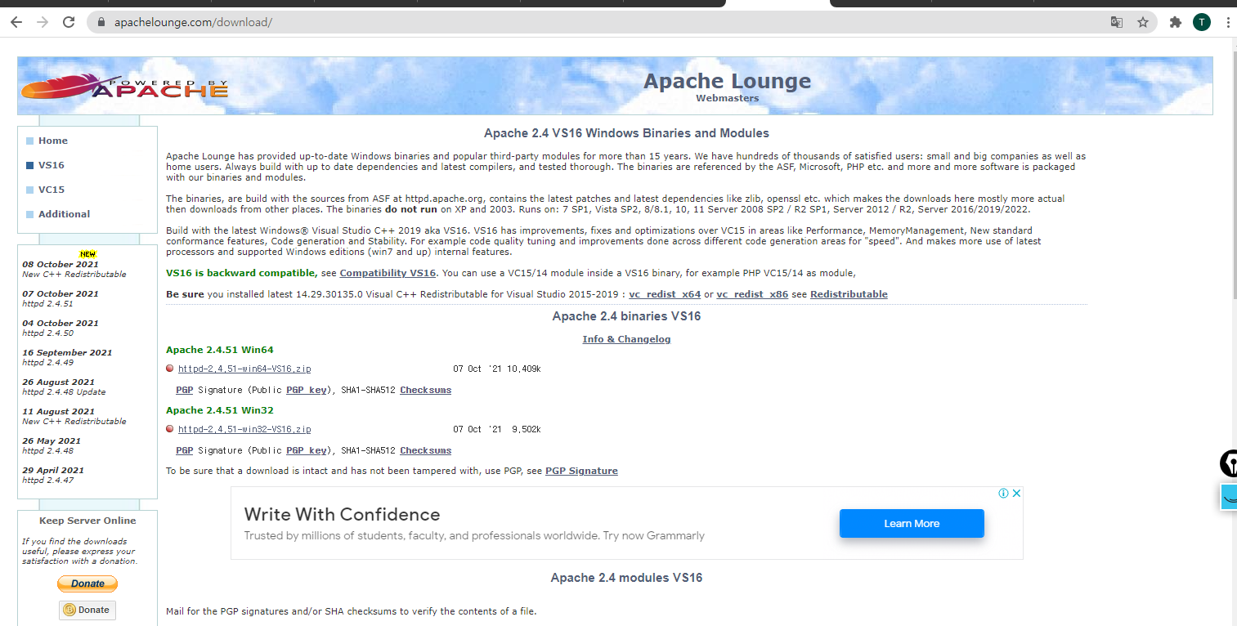1237x626 pixels.
Task: Download httpd-2.4.51-win64-VS16.zip
Action: coord(244,369)
